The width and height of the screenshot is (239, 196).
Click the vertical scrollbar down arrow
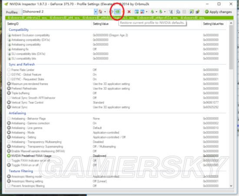pos(231,186)
